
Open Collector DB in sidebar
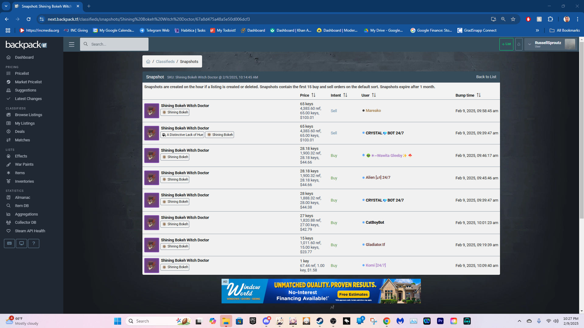[x=26, y=223]
